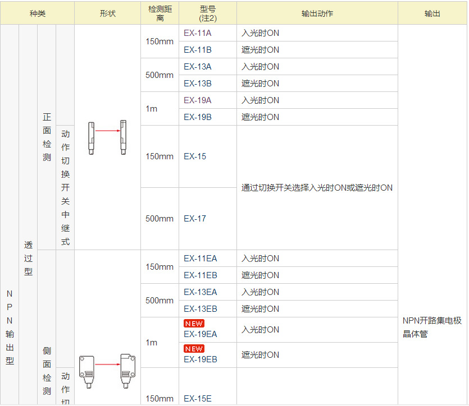This screenshot has height=406, width=469.
Task: Click the 侧面检测 label cell
Action: click(x=47, y=371)
